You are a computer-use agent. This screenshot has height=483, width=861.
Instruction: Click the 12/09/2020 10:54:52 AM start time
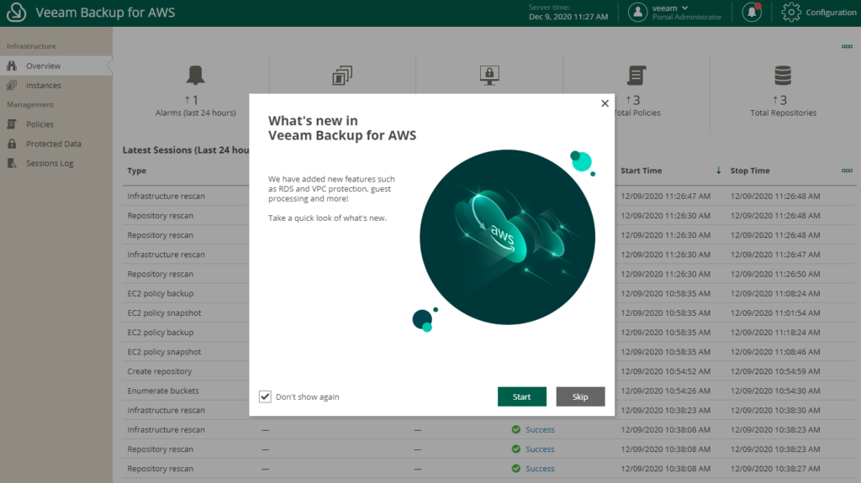666,371
